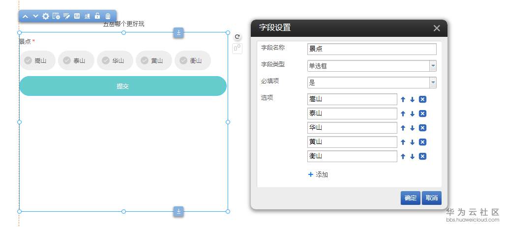506x227 pixels.
Task: Open the edit-with-pencil icon in the floating toolbar
Action: tap(66, 16)
